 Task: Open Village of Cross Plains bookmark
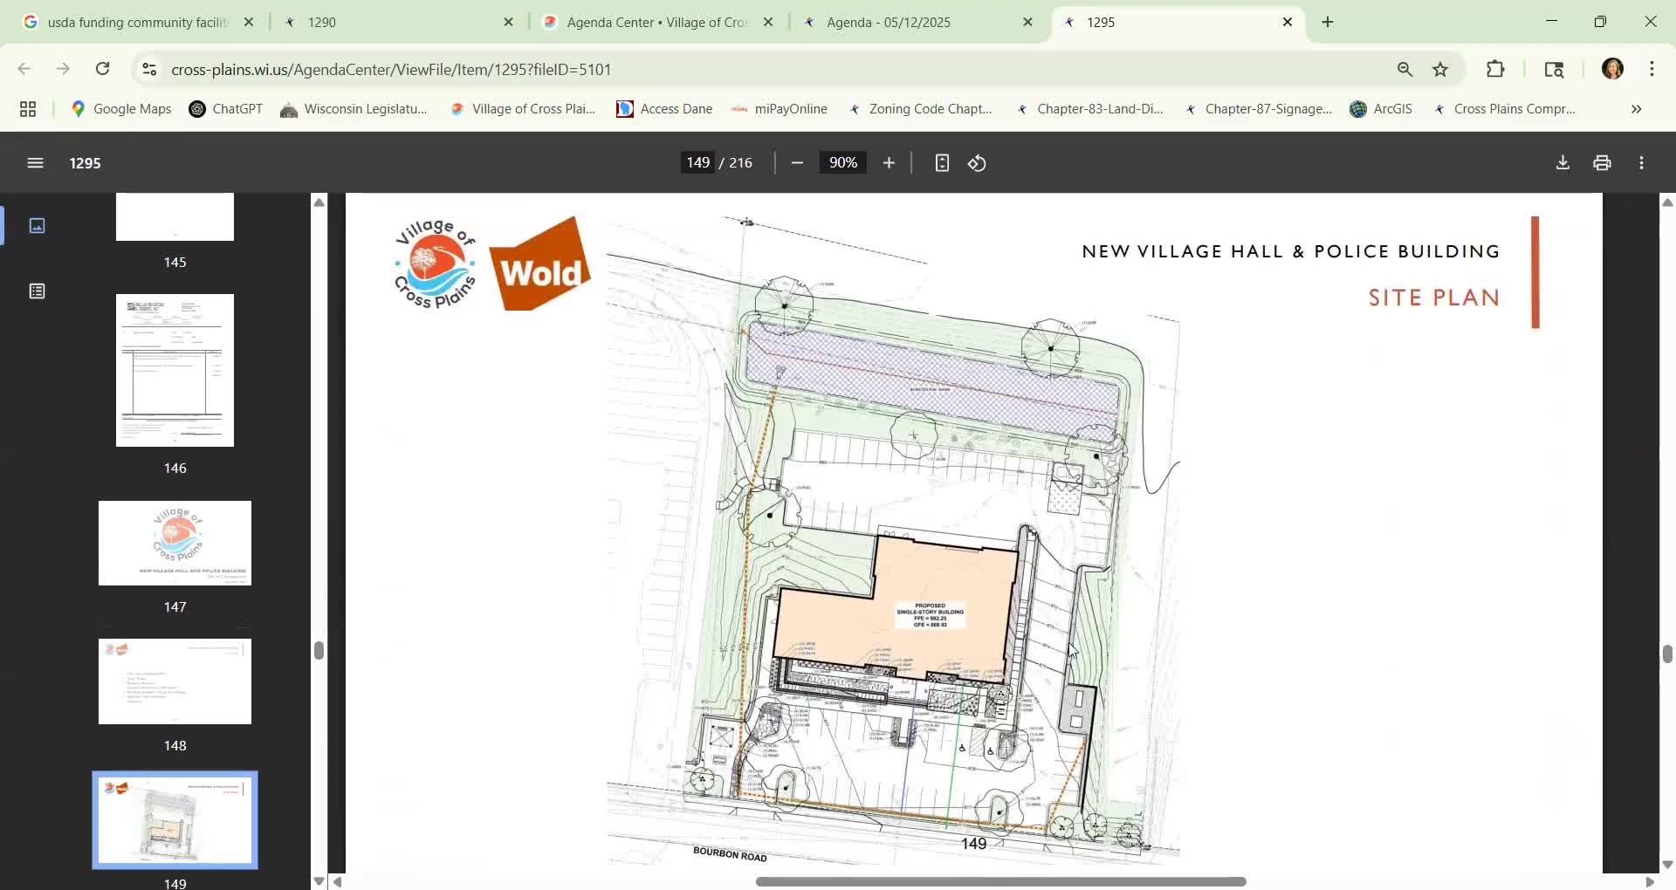point(522,109)
